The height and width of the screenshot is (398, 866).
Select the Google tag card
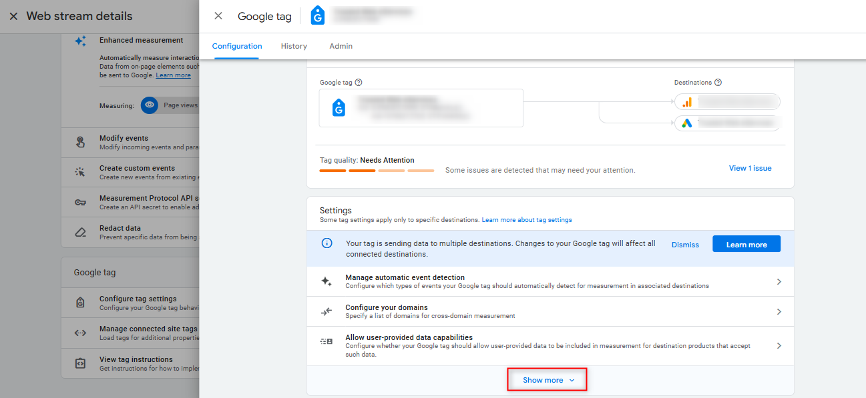(x=421, y=108)
